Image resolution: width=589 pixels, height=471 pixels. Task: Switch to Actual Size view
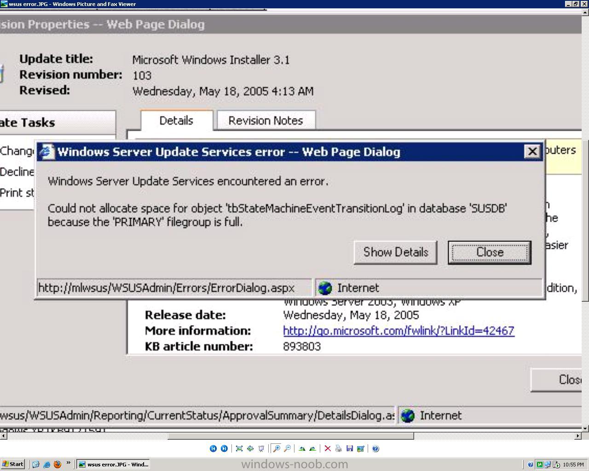tap(250, 448)
